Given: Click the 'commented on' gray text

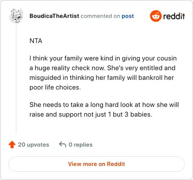Looking at the screenshot, I should pos(100,16).
